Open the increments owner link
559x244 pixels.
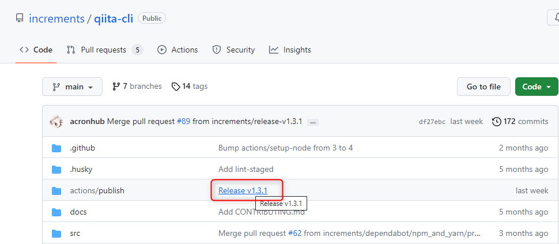click(x=56, y=18)
